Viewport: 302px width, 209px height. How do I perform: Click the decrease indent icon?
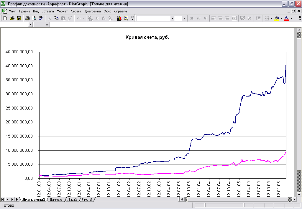click(258, 18)
